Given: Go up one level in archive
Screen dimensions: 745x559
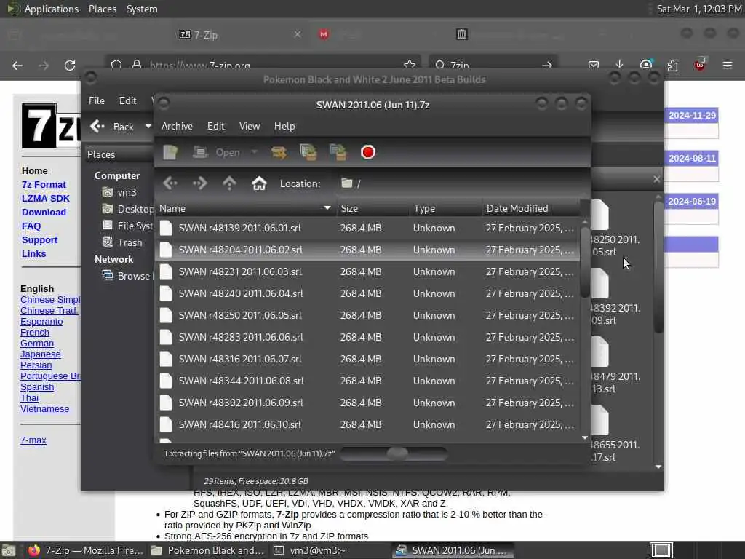Looking at the screenshot, I should click(229, 183).
